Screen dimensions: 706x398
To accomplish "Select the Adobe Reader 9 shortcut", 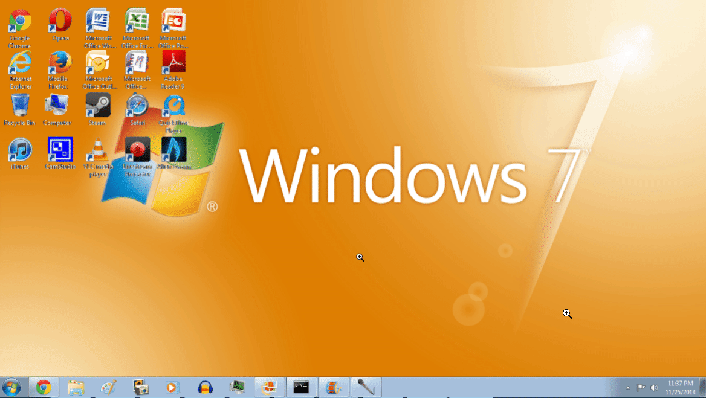I will (x=173, y=70).
